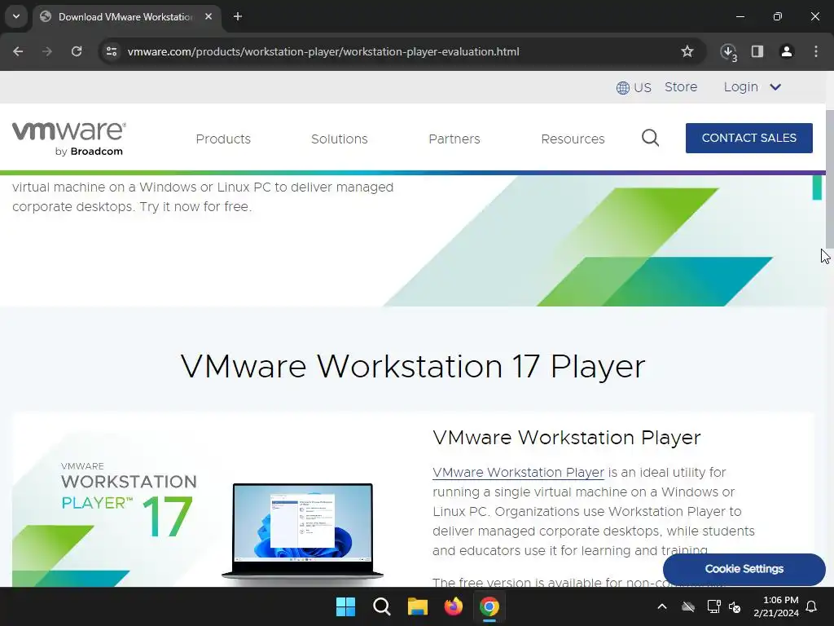Open the Solutions menu
This screenshot has height=626, width=834.
point(340,139)
